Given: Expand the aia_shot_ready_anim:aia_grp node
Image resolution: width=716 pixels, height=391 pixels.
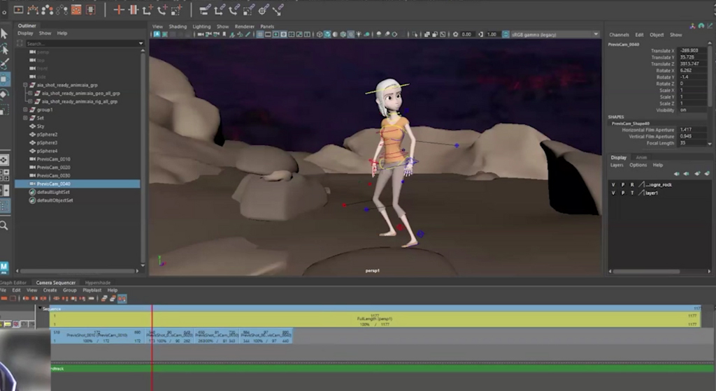Looking at the screenshot, I should click(25, 85).
